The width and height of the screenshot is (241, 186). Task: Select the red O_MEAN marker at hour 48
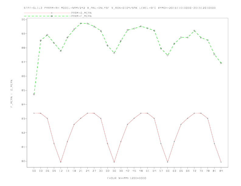click(x=141, y=113)
